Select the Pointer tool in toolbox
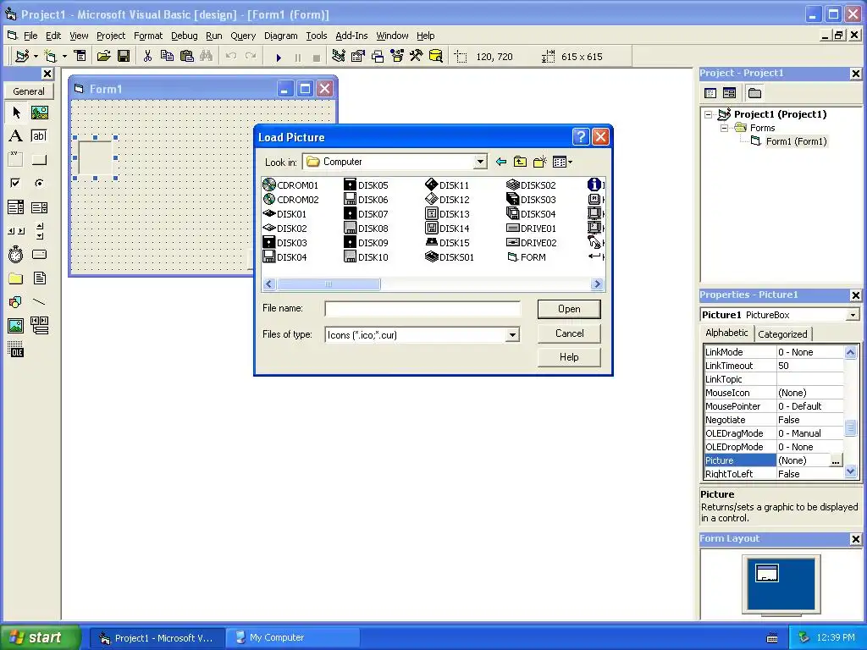The height and width of the screenshot is (650, 867). (x=16, y=113)
